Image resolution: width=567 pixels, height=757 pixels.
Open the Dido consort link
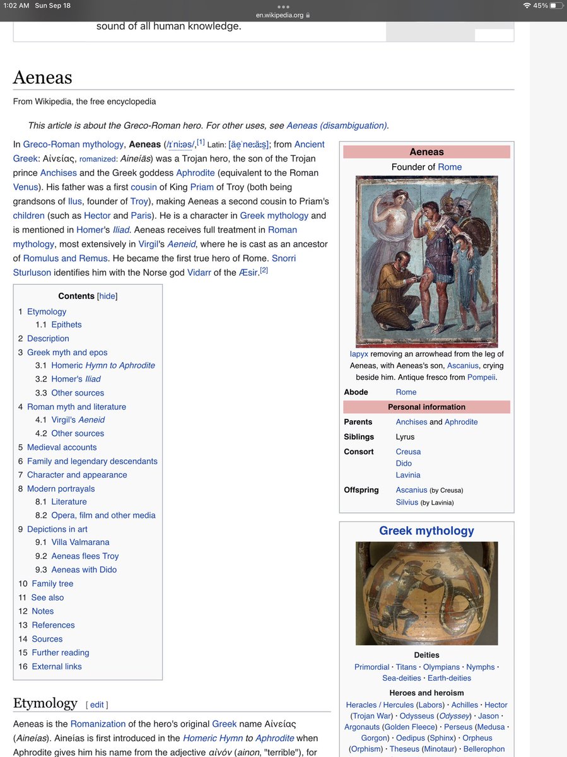point(404,463)
